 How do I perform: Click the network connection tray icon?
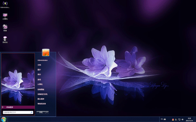coord(179,119)
